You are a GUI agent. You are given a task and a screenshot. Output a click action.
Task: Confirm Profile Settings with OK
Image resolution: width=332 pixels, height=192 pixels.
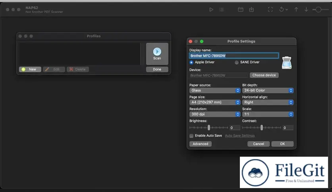(282, 144)
